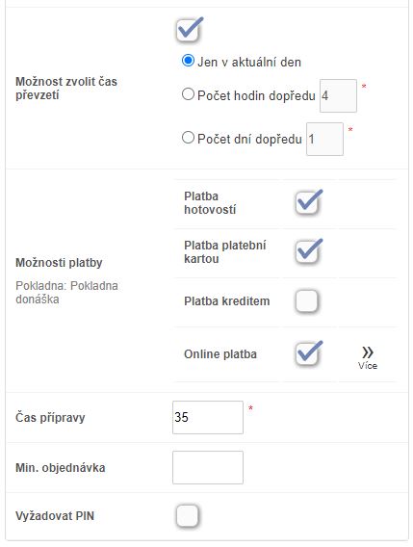The width and height of the screenshot is (413, 547).
Task: Select the Počet dní dopředu radio button
Action: pos(188,138)
